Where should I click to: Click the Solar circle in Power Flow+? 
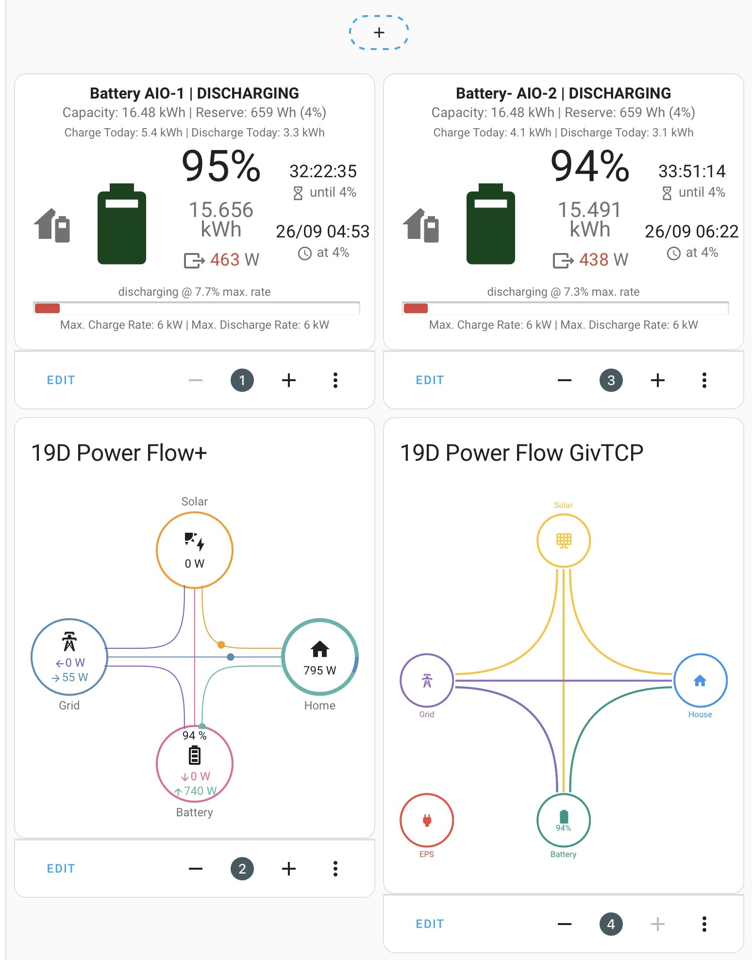click(x=195, y=550)
